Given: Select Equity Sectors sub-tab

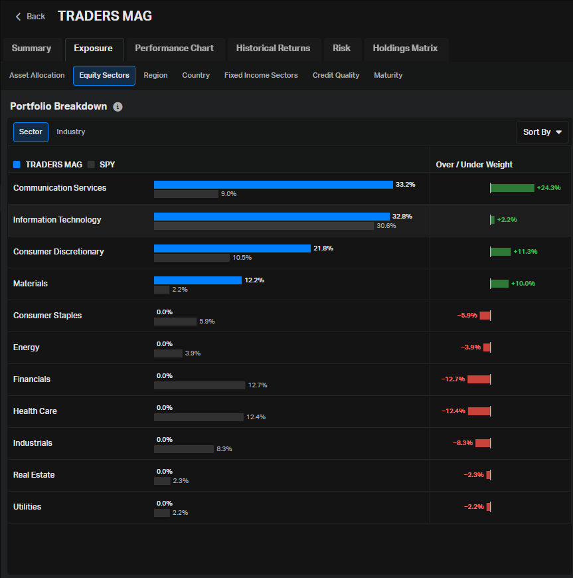Looking at the screenshot, I should pos(104,76).
